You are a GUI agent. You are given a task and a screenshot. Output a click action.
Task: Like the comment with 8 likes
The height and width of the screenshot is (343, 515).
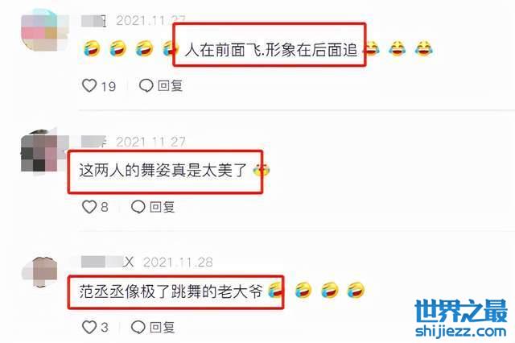[89, 207]
